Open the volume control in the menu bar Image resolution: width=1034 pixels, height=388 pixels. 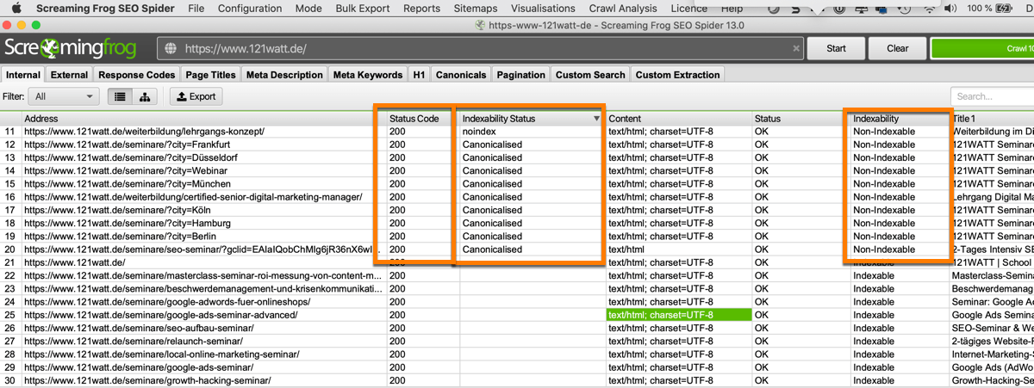click(x=950, y=9)
